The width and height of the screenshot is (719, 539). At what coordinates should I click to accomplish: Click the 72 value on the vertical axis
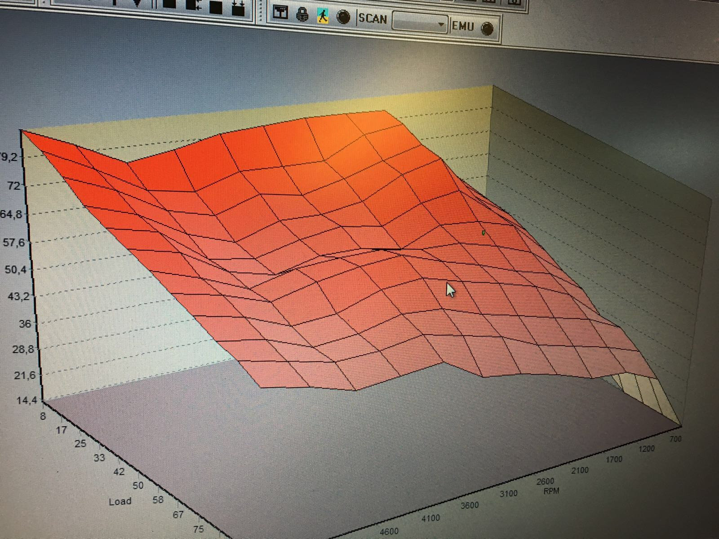click(x=13, y=186)
